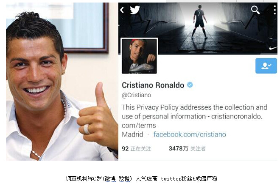
Task: Open the facebook.com/cristiano link
Action: pyautogui.click(x=190, y=134)
